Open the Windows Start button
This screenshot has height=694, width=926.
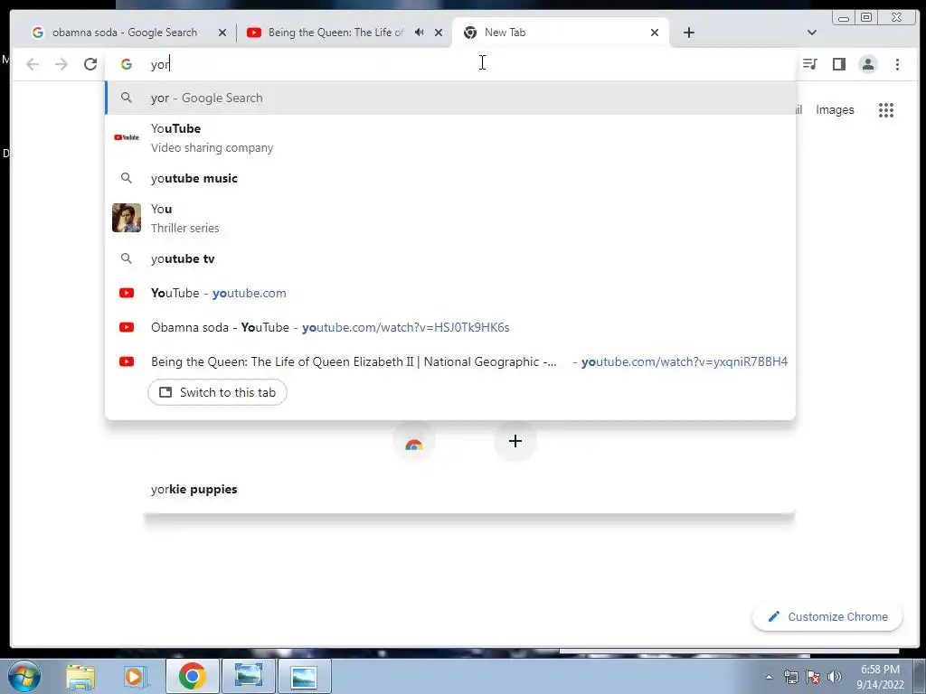point(24,676)
